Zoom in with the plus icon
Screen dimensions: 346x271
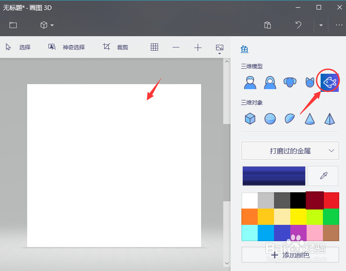click(x=198, y=48)
